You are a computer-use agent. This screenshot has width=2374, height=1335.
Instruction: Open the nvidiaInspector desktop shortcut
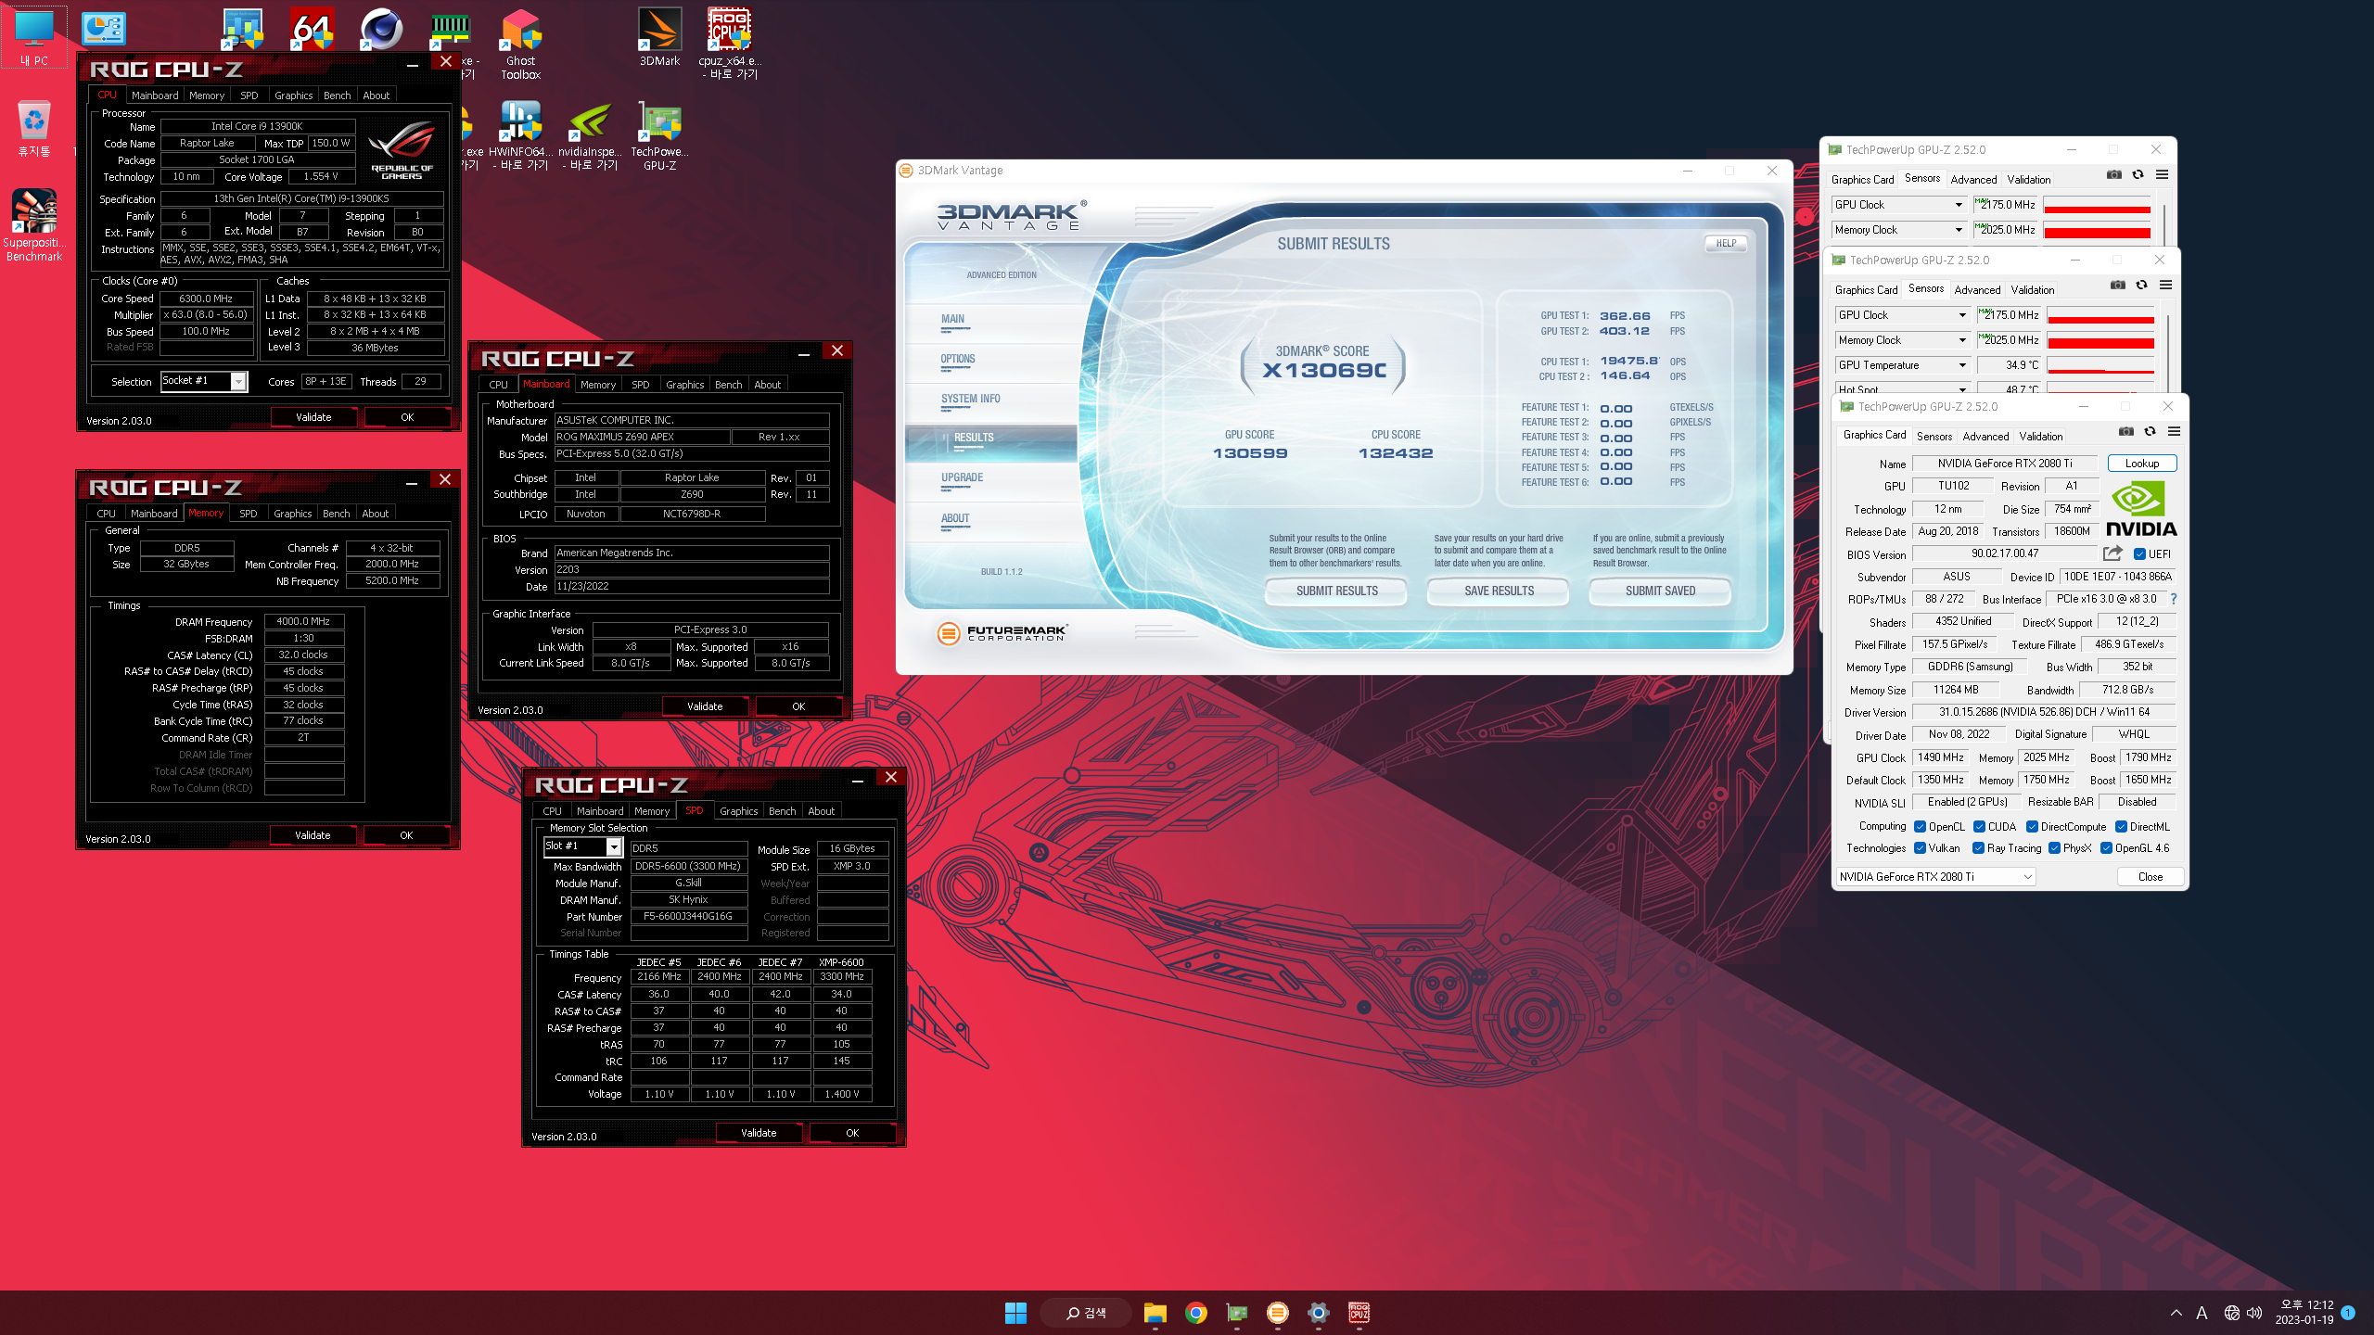(x=590, y=135)
